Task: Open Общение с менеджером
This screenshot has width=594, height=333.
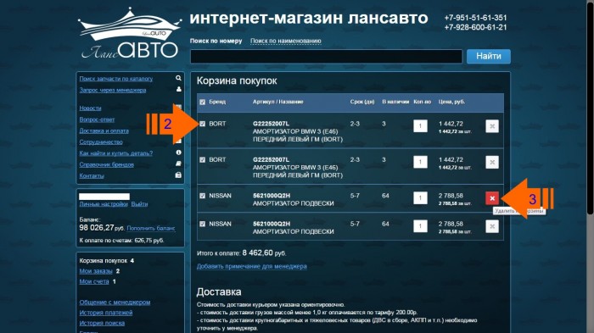Action: (115, 302)
